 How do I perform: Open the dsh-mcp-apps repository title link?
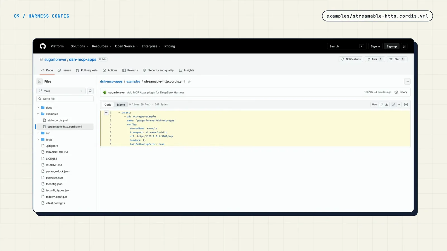point(83,59)
